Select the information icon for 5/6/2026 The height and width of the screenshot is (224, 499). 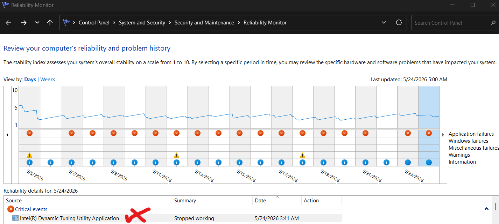50,162
